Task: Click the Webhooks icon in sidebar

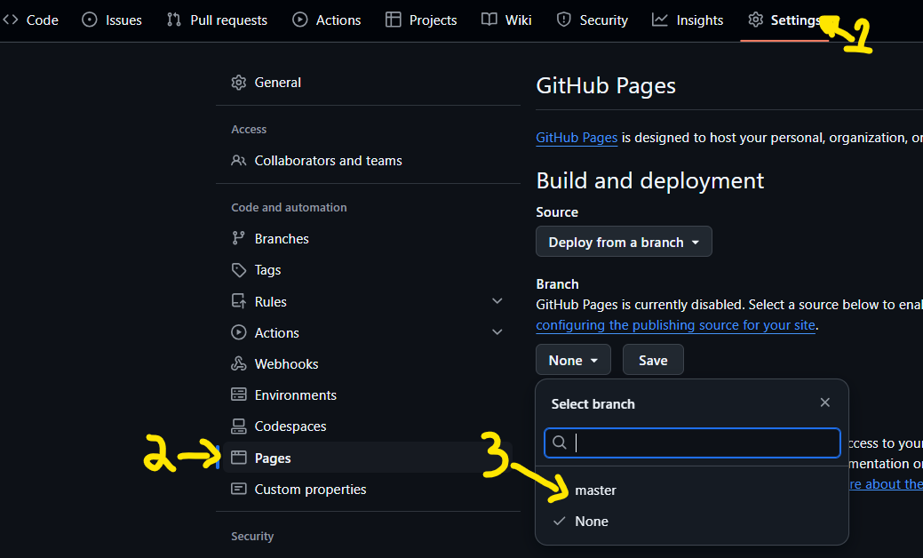Action: (x=238, y=364)
